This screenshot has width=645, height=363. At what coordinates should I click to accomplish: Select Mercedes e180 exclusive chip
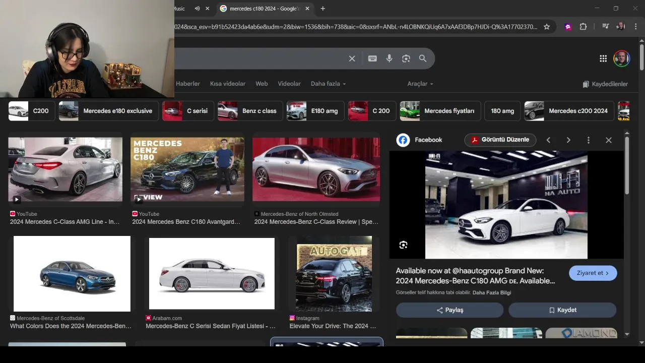pyautogui.click(x=109, y=111)
